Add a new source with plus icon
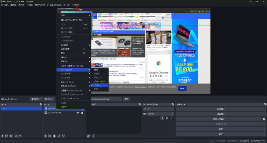 (x=45, y=136)
